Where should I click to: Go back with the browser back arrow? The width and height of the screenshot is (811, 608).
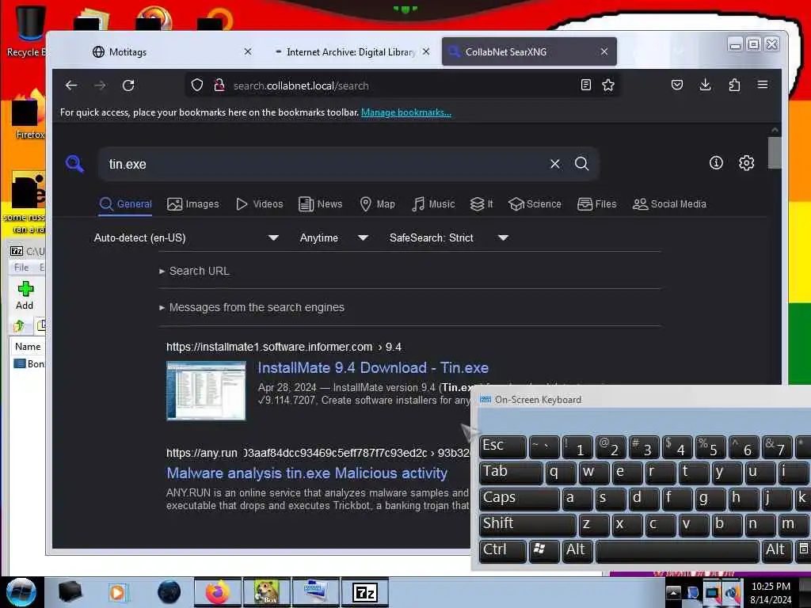point(71,85)
